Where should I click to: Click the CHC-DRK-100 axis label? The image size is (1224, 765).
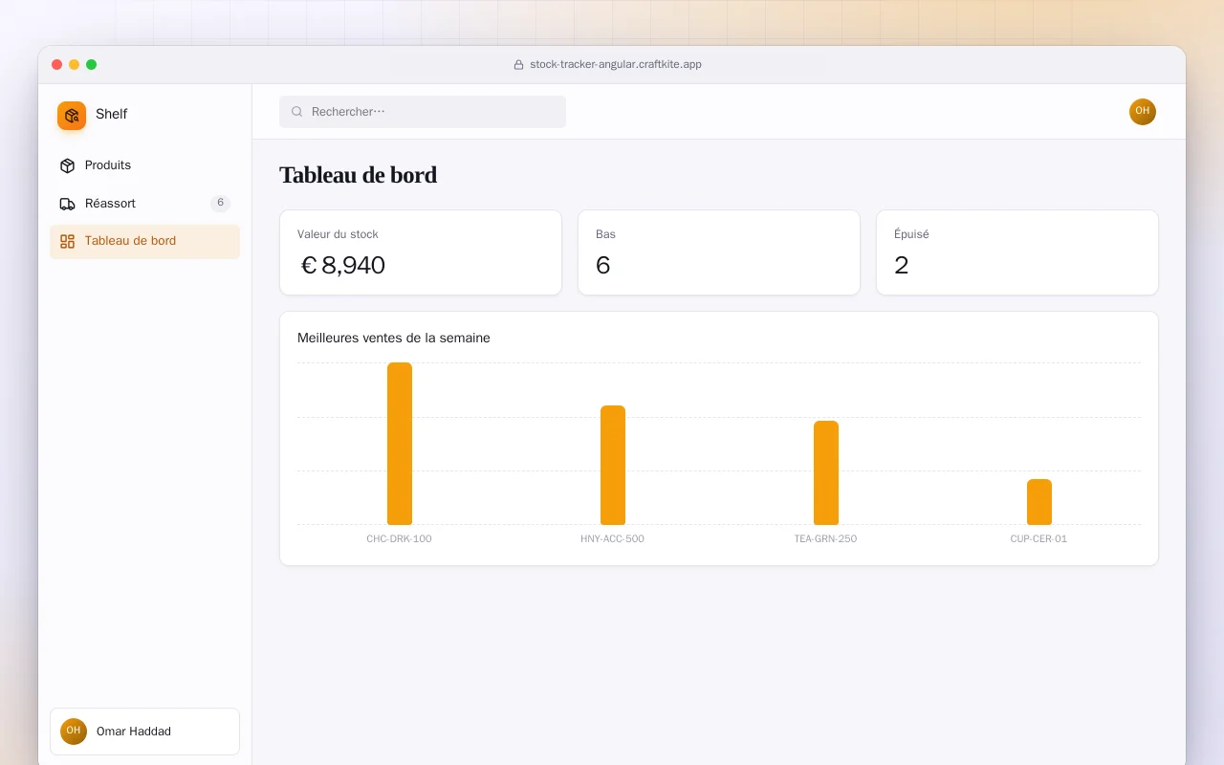coord(399,539)
